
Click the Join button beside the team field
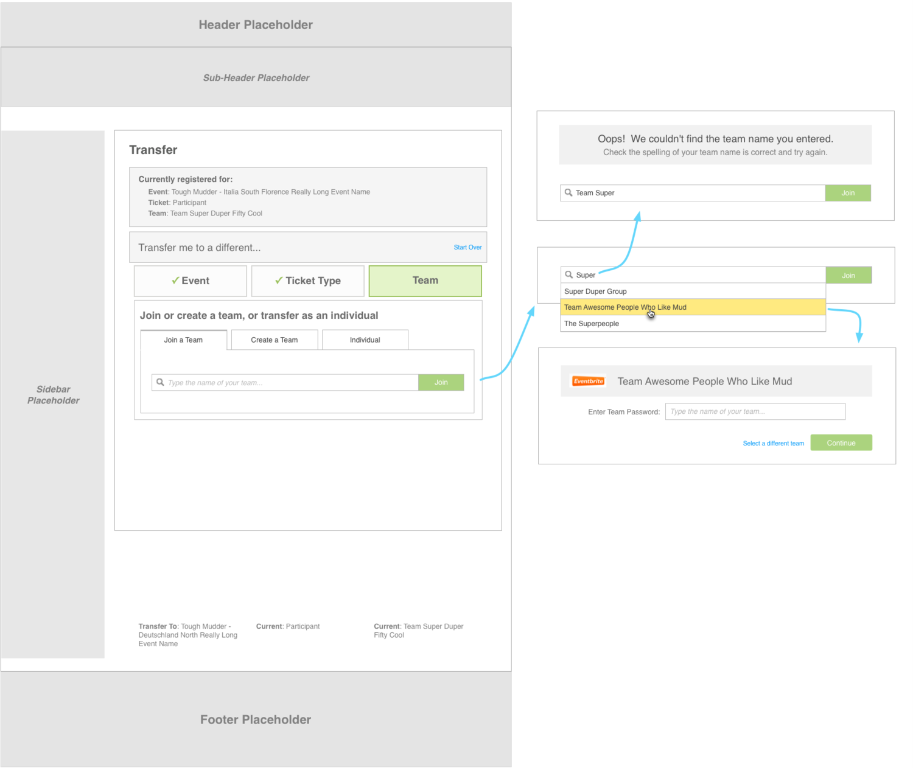(x=441, y=382)
